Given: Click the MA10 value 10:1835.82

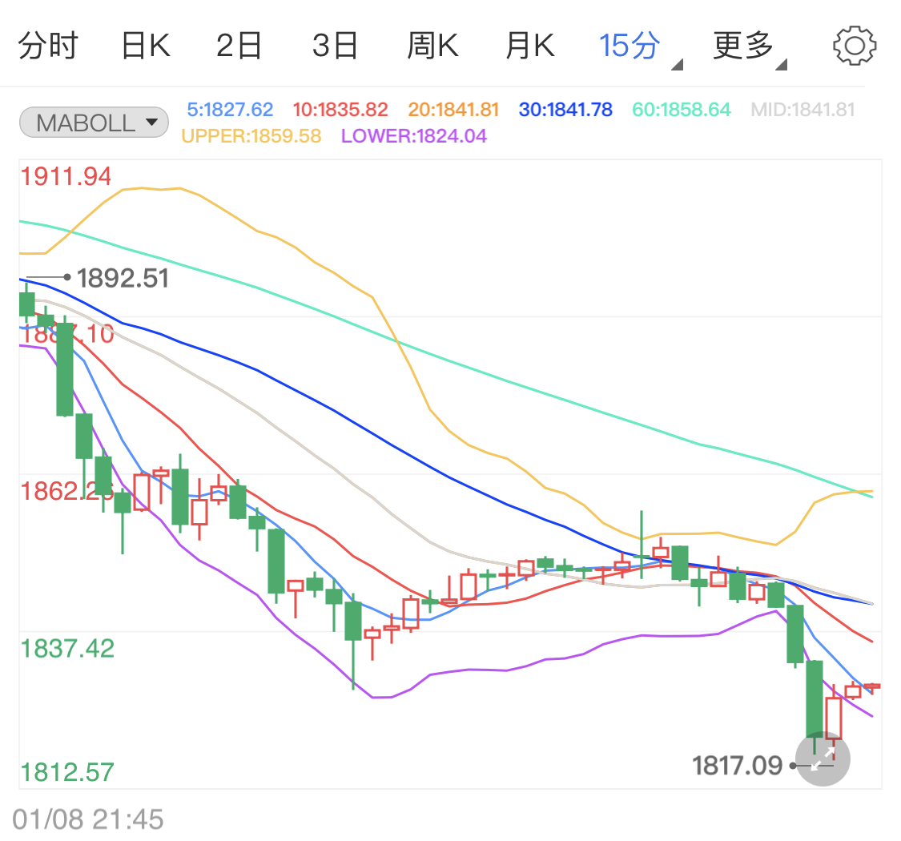Looking at the screenshot, I should 340,109.
